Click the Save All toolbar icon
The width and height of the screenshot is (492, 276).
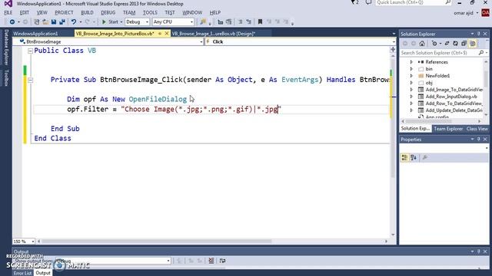point(62,22)
